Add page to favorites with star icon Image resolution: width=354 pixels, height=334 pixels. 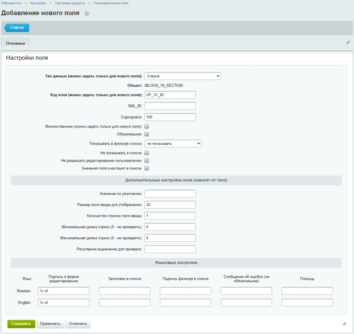(87, 13)
